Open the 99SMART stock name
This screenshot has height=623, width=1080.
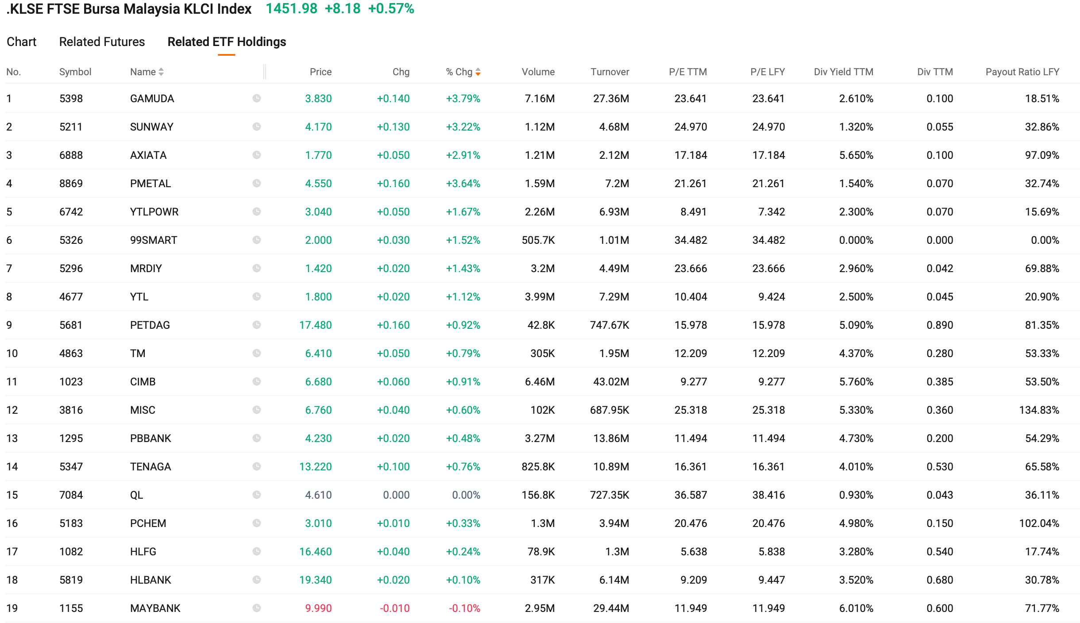[154, 240]
